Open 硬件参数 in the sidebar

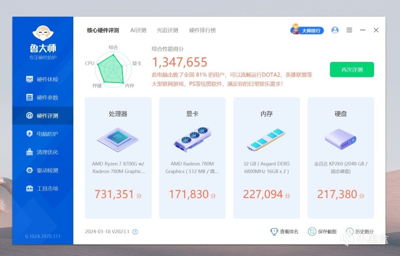pos(42,98)
